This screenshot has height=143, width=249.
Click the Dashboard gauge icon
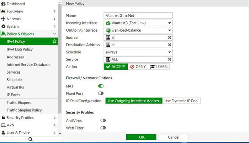pos(3,4)
